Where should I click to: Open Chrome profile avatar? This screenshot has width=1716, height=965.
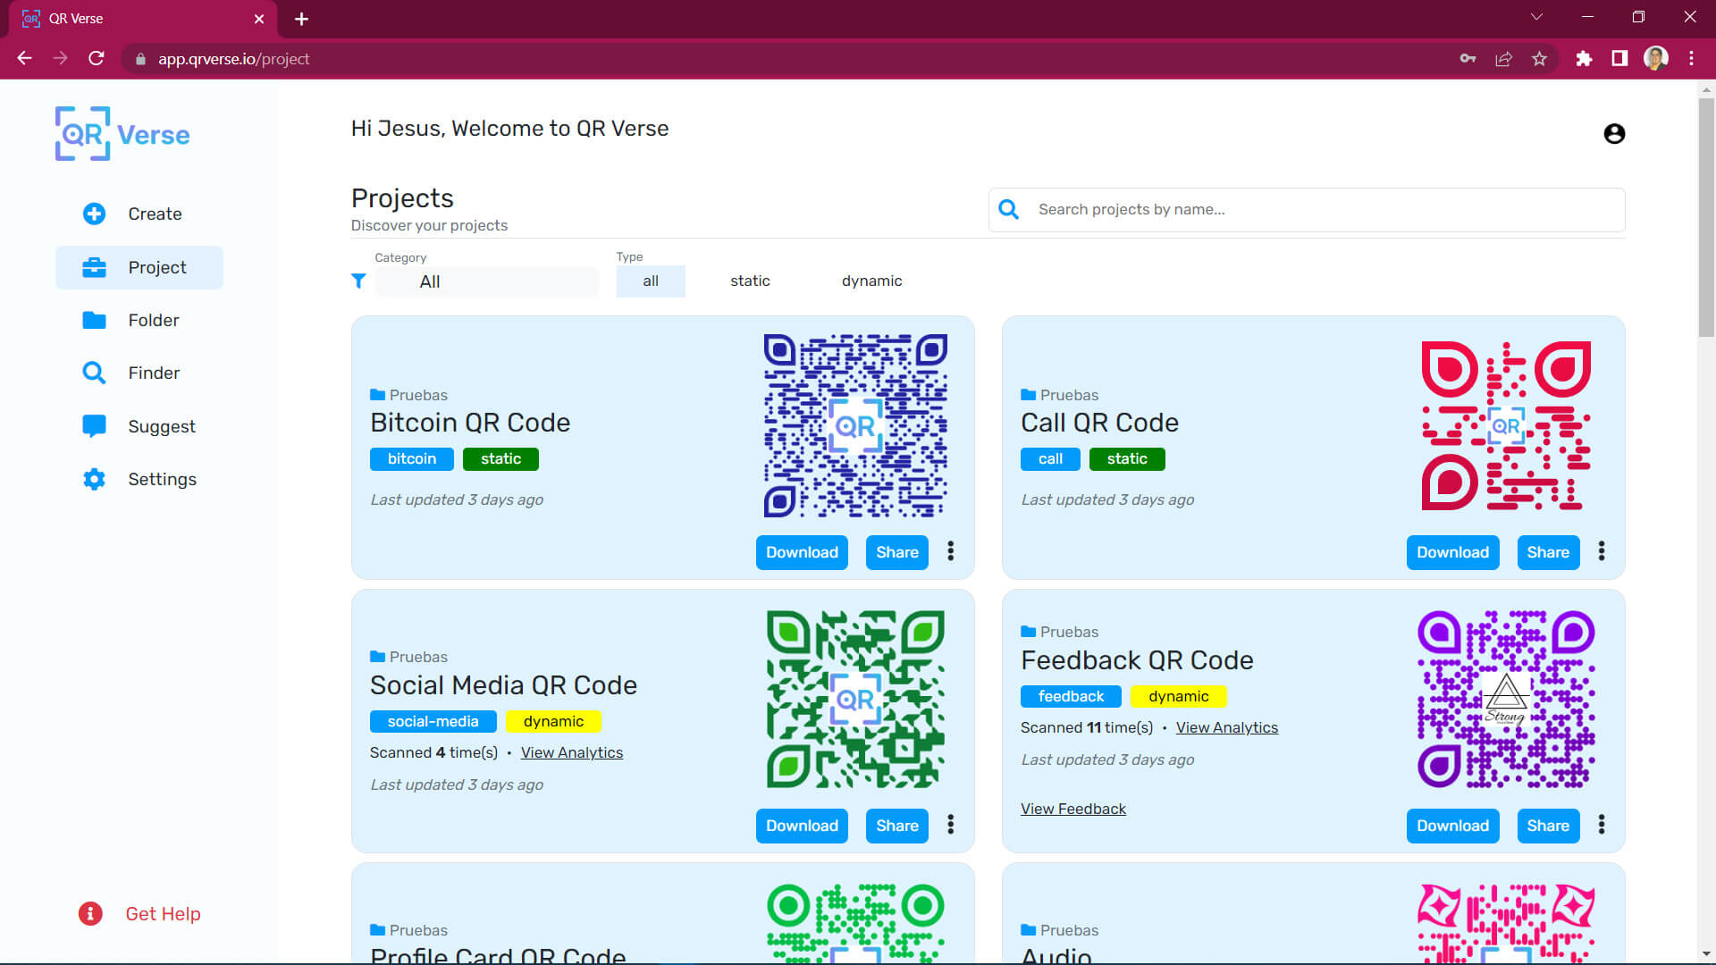click(x=1656, y=59)
